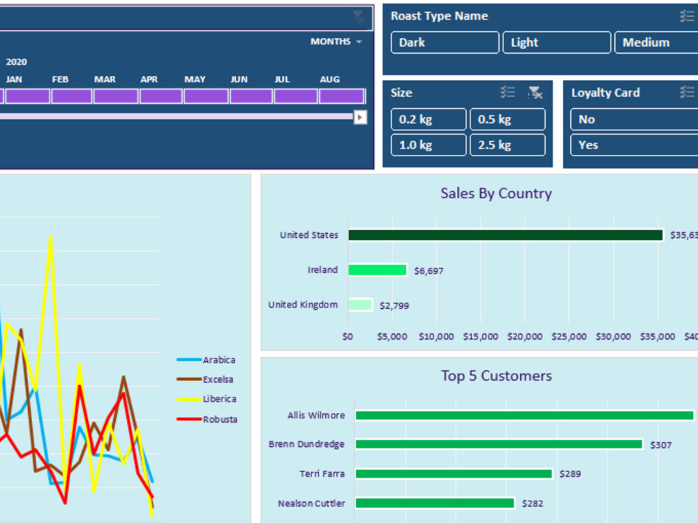This screenshot has height=523, width=698.
Task: Click the $282 data label
Action: (x=533, y=503)
